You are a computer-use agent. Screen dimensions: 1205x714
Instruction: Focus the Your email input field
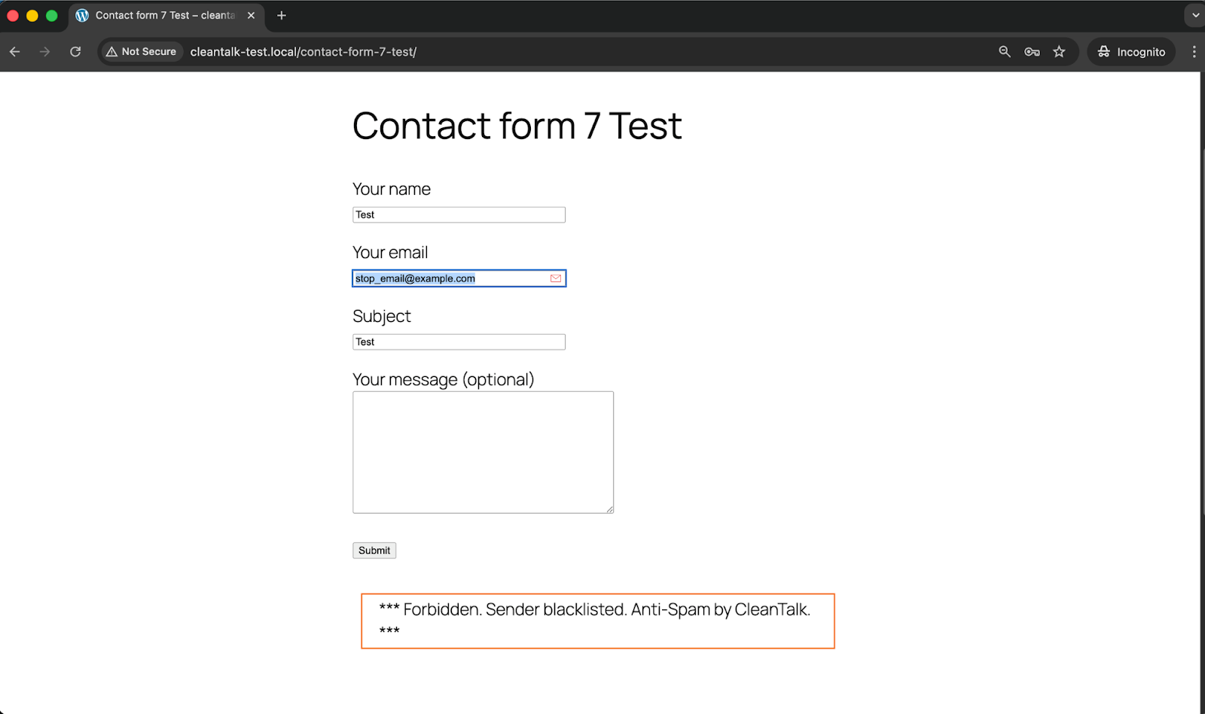(450, 278)
